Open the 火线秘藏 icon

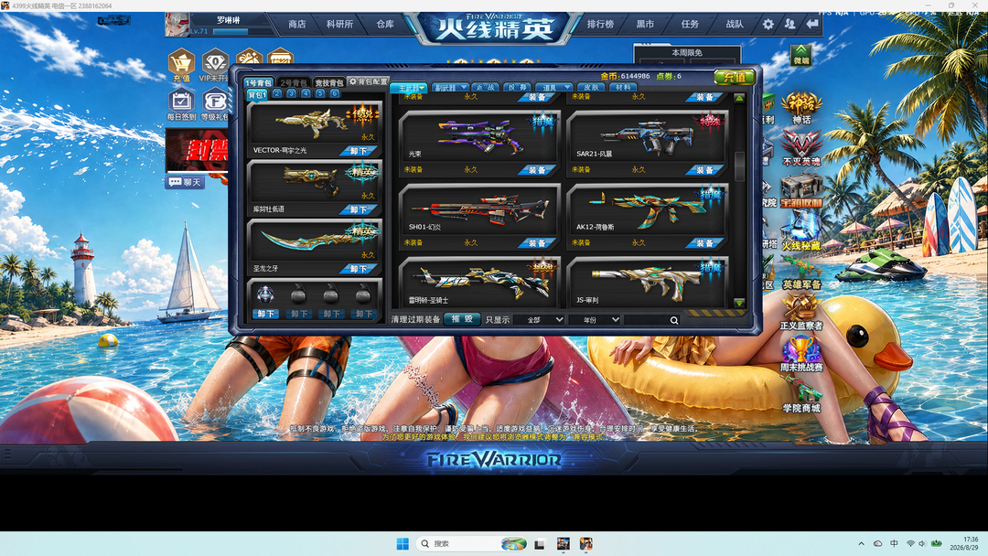click(x=800, y=231)
